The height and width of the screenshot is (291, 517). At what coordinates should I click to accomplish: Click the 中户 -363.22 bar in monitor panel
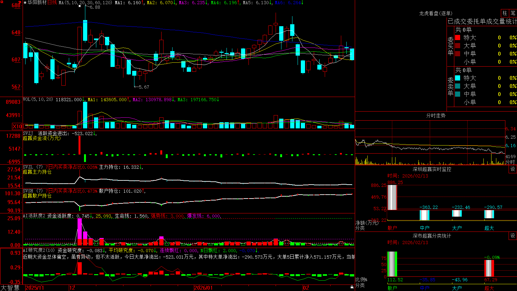point(425,215)
